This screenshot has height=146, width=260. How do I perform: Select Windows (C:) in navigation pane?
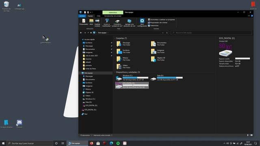pos(90,99)
